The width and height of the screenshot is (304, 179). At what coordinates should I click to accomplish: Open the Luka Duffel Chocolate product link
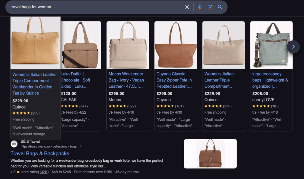(75, 80)
